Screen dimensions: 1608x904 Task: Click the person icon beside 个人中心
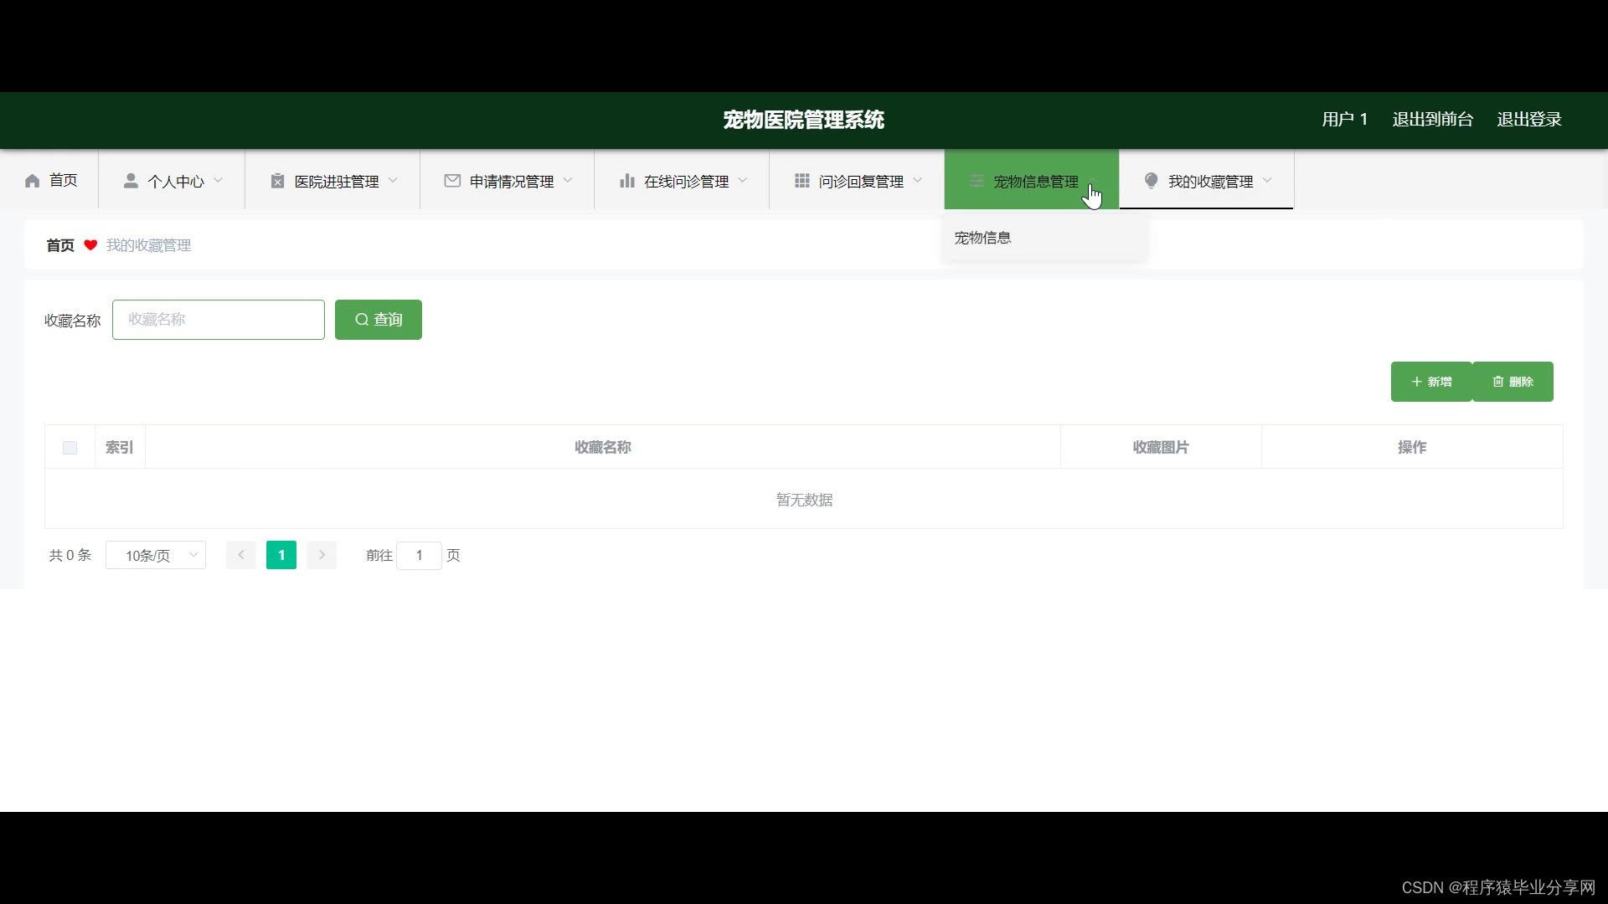coord(131,181)
